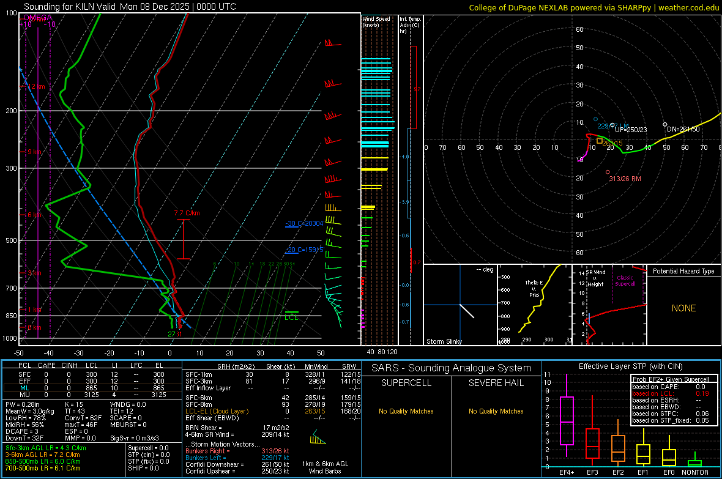Click the red 'based on LCL: 0.19' line
The image size is (722, 479).
(x=671, y=393)
